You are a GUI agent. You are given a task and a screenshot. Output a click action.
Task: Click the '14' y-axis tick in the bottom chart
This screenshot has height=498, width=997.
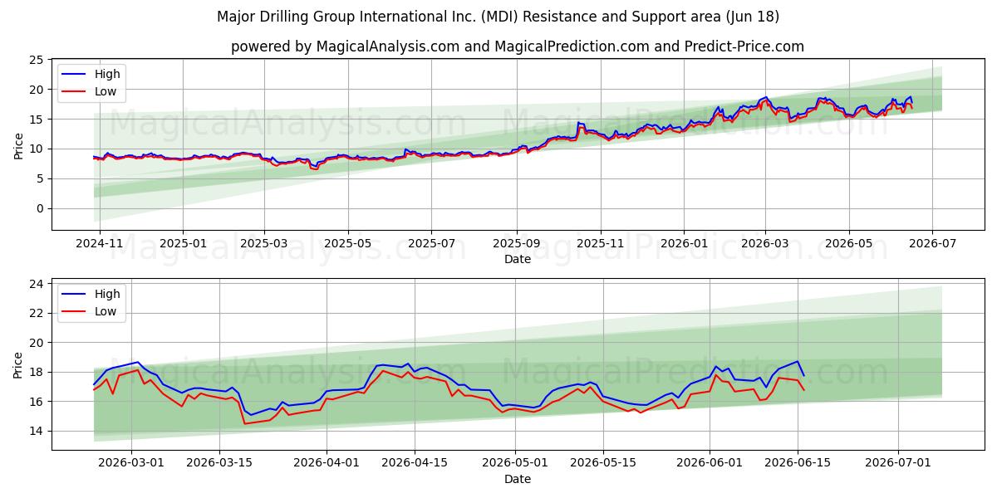pos(37,431)
